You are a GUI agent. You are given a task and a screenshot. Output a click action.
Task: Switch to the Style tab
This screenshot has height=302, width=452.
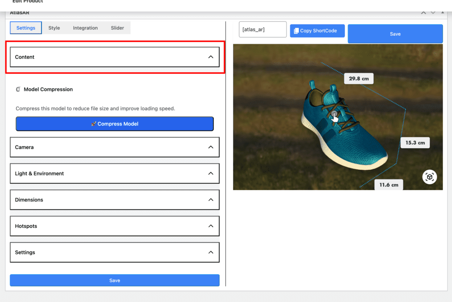54,28
